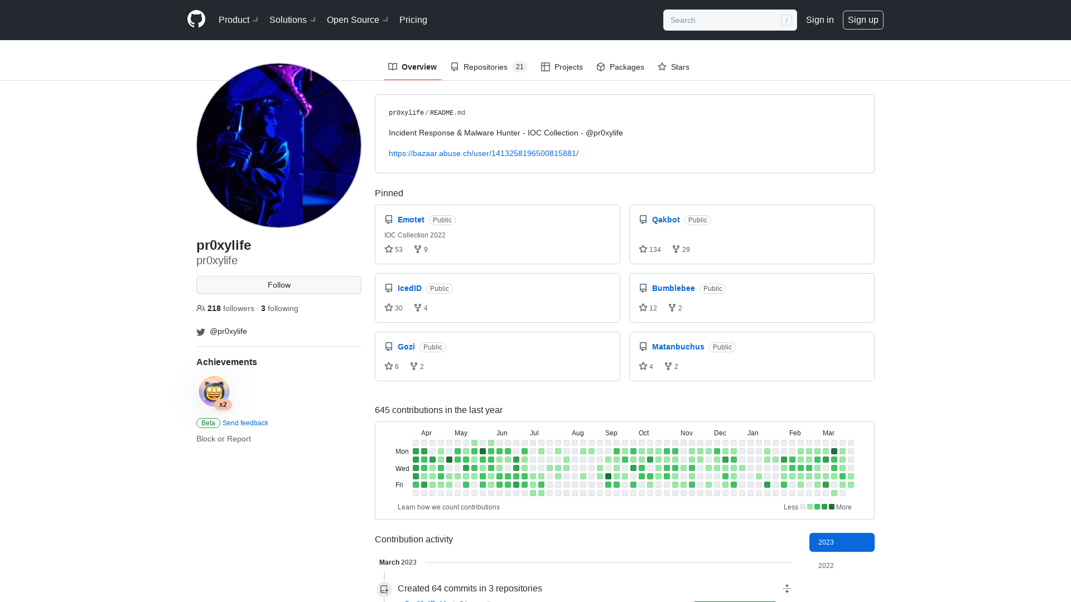Click the darkest green legend swatch
The image size is (1071, 602).
[832, 507]
